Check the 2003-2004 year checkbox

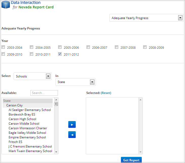click(3, 47)
